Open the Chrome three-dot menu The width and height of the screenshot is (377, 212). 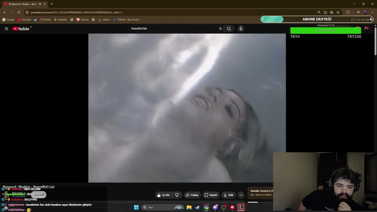coord(373,12)
